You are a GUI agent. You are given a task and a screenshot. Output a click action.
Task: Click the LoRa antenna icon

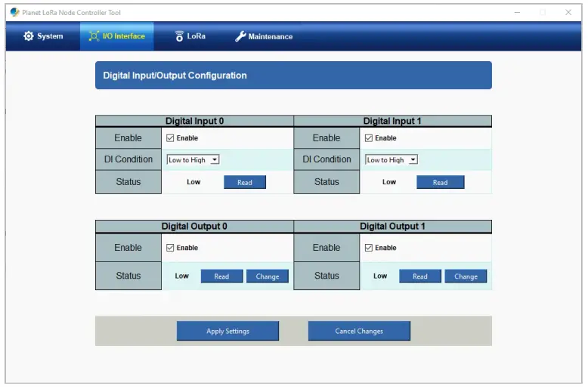[179, 36]
